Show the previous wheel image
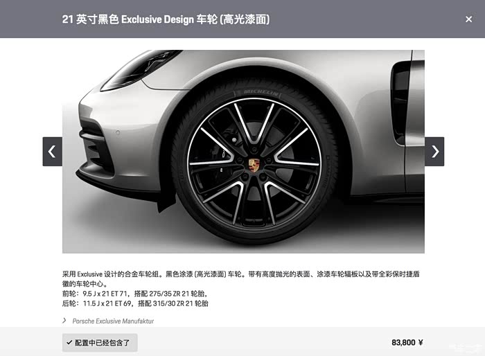The height and width of the screenshot is (356, 485). [52, 152]
